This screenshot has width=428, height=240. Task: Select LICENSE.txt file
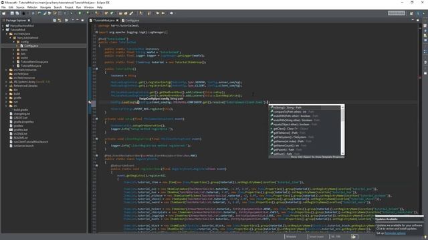[21, 133]
